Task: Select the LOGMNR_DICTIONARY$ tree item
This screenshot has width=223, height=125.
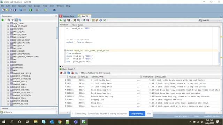Action: [x=23, y=93]
